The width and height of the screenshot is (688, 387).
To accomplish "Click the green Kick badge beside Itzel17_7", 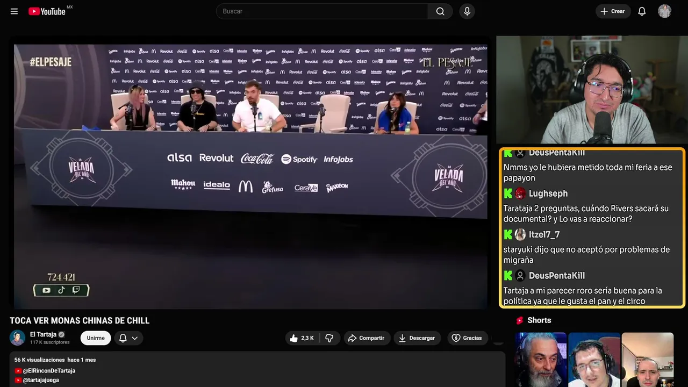I will tap(508, 234).
